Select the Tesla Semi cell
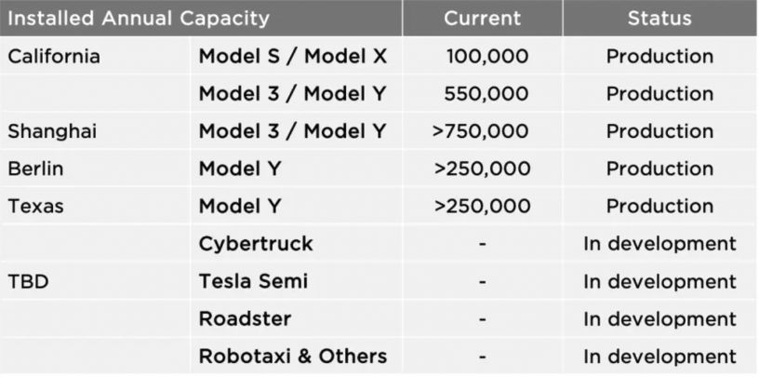Image resolution: width=759 pixels, height=378 pixels. tap(253, 281)
